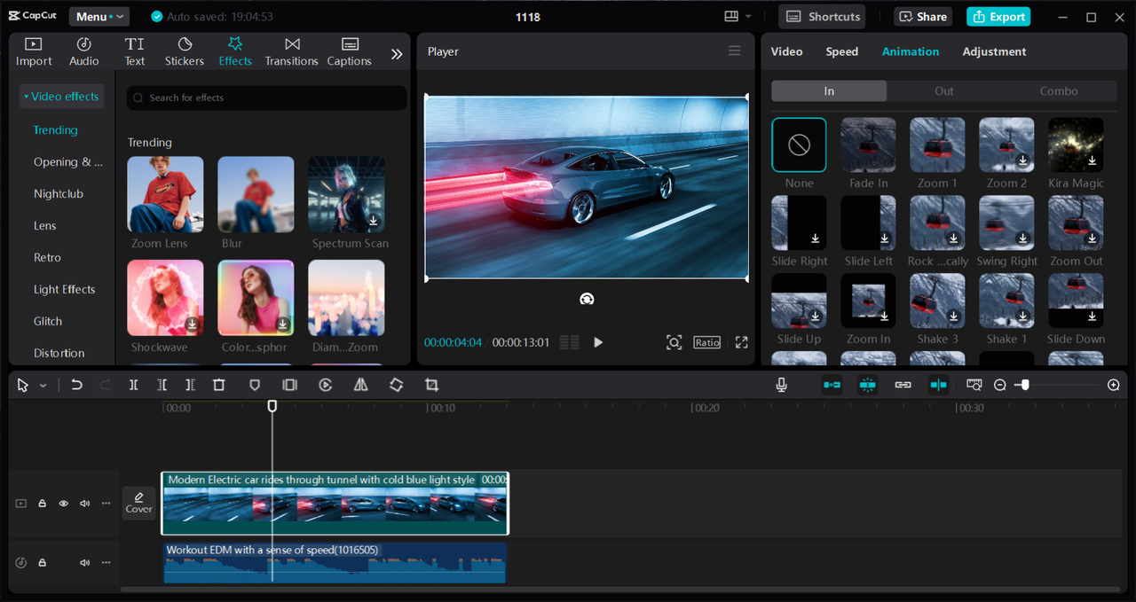Open the Menu dropdown
This screenshot has width=1136, height=602.
tap(98, 17)
